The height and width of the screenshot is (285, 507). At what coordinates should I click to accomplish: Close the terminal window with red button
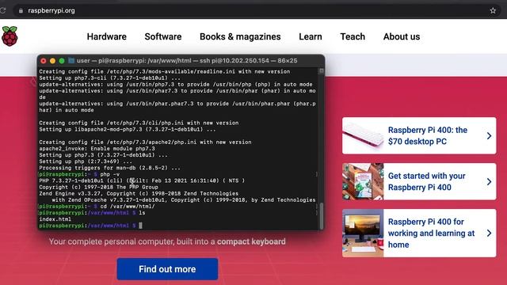44,61
